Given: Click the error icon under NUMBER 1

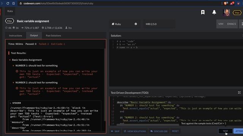Looking at the screenshot, I should pyautogui.click(x=17, y=71).
